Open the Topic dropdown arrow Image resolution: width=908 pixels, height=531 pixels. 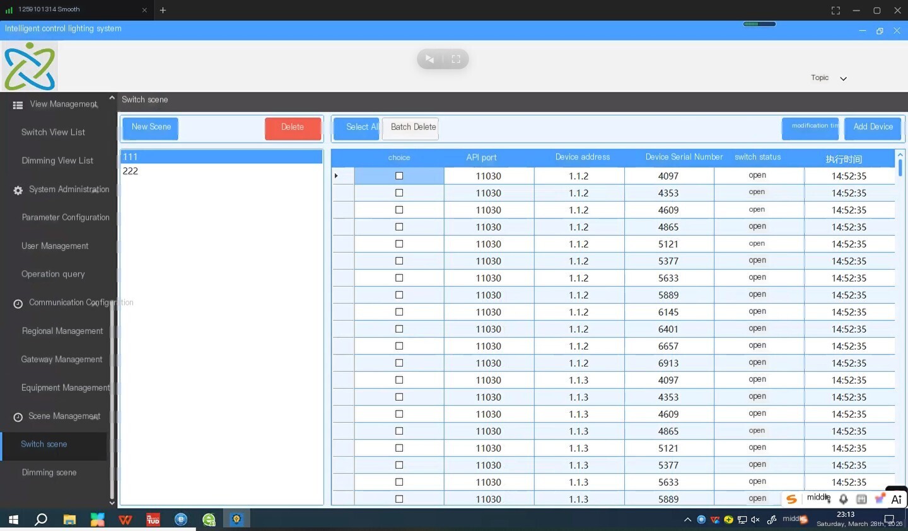[843, 79]
